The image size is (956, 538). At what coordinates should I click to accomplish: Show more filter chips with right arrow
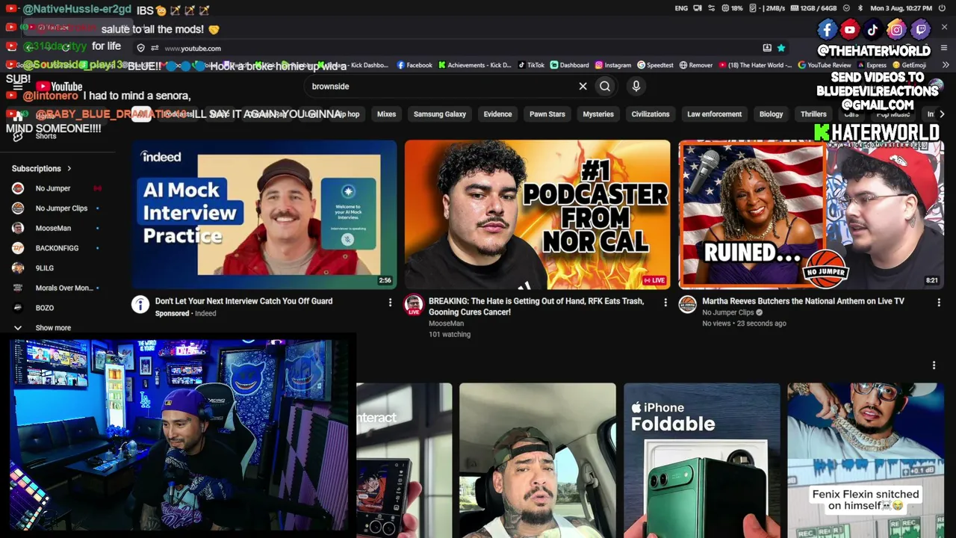pos(942,114)
